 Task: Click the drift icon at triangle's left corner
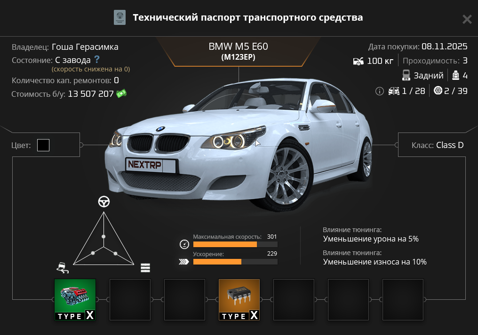[x=62, y=268]
